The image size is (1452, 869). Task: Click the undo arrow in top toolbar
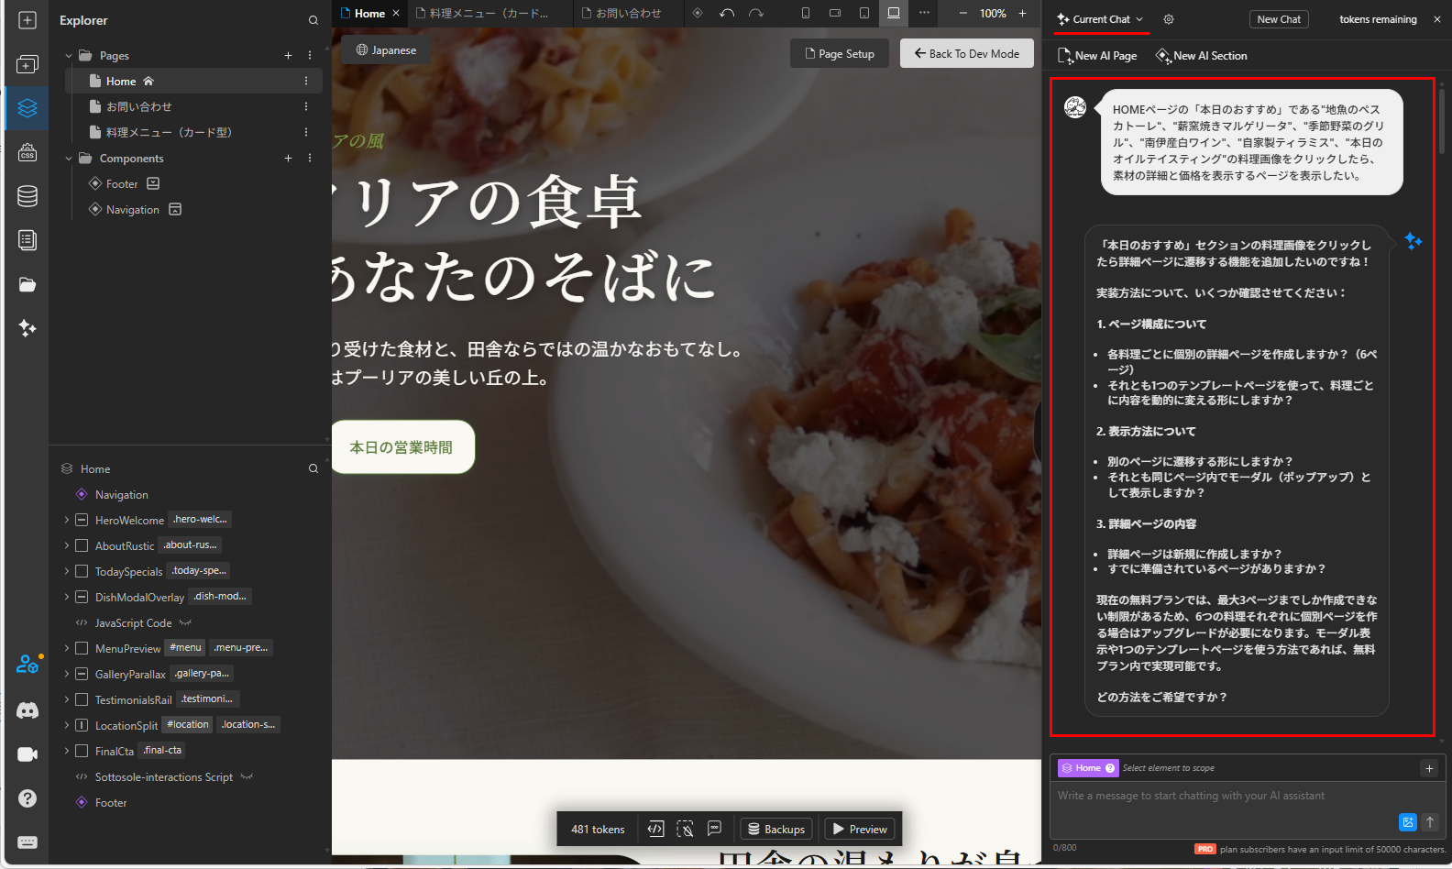coord(727,13)
